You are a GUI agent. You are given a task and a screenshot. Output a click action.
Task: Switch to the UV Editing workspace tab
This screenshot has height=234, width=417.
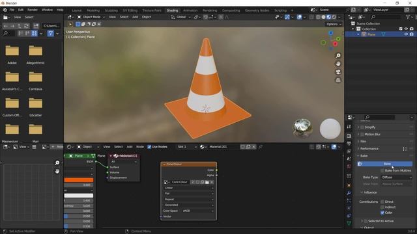[x=130, y=10]
